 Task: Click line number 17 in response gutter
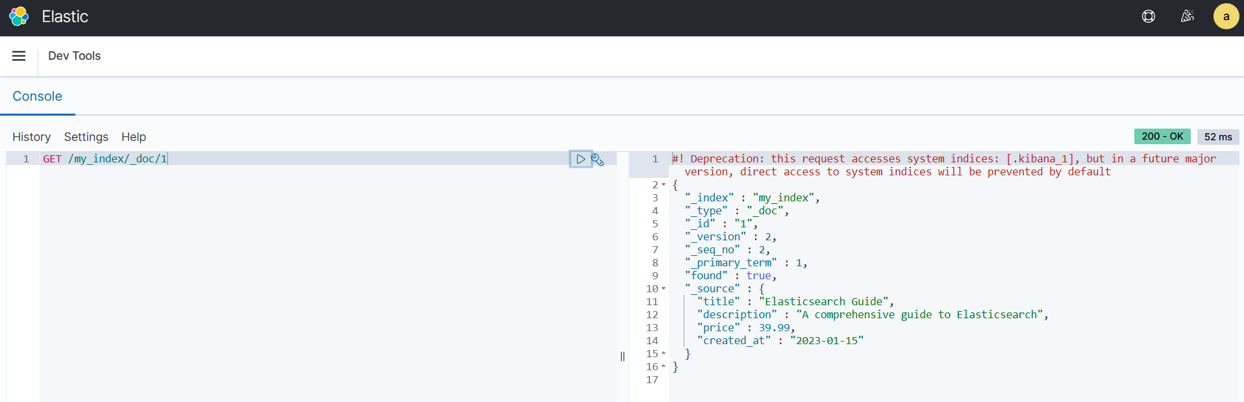[652, 379]
